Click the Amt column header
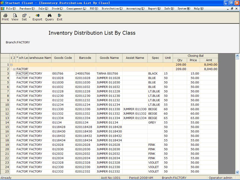Image resolution: width=240 pixels, height=180 pixels. [x=209, y=60]
